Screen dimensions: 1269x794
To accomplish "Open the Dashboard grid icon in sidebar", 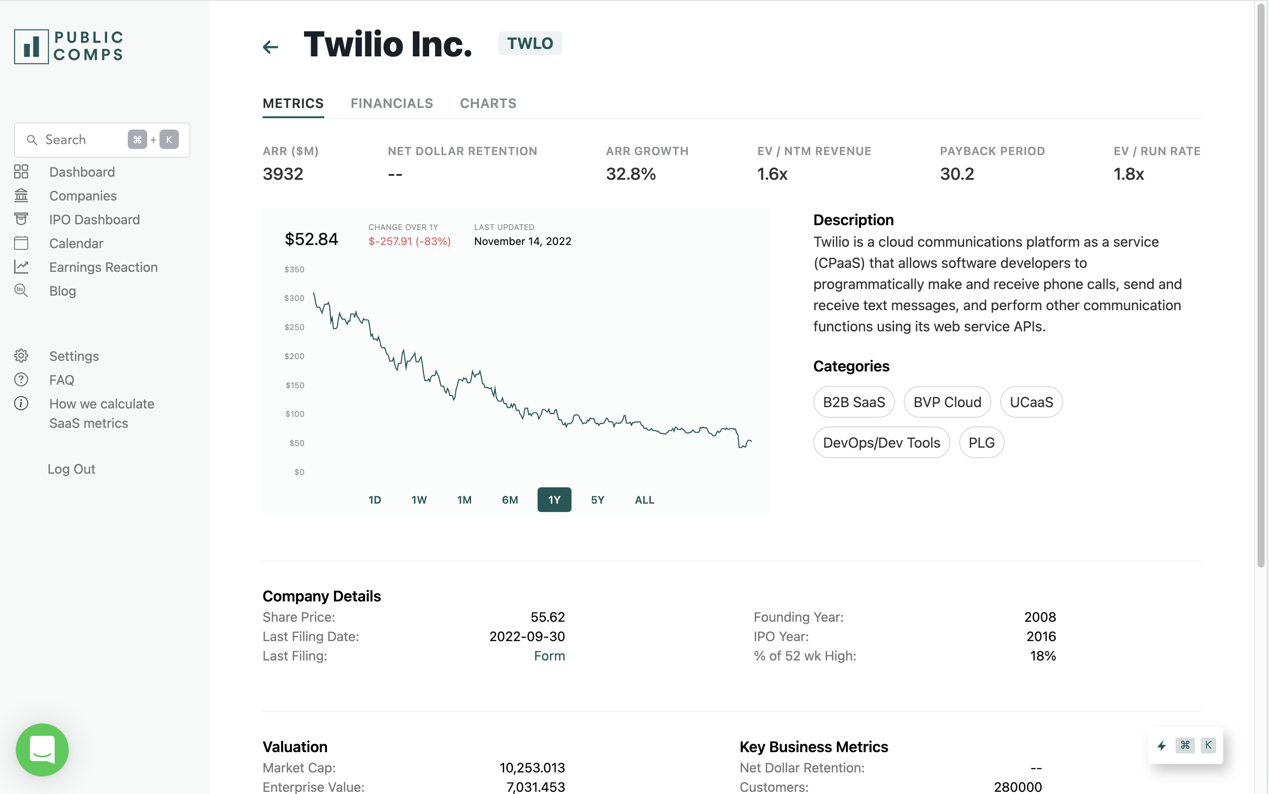I will tap(21, 172).
